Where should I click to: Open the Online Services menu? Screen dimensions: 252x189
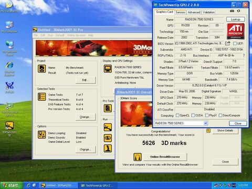coord(76,35)
